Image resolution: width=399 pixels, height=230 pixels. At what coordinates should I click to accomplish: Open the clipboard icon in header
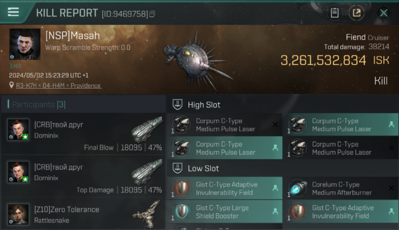pos(335,13)
